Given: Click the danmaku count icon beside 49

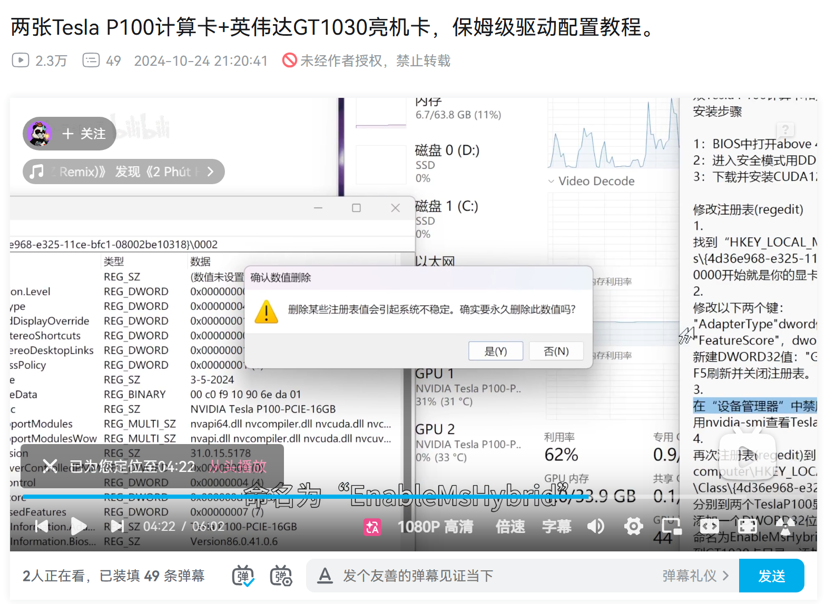Looking at the screenshot, I should coord(91,60).
